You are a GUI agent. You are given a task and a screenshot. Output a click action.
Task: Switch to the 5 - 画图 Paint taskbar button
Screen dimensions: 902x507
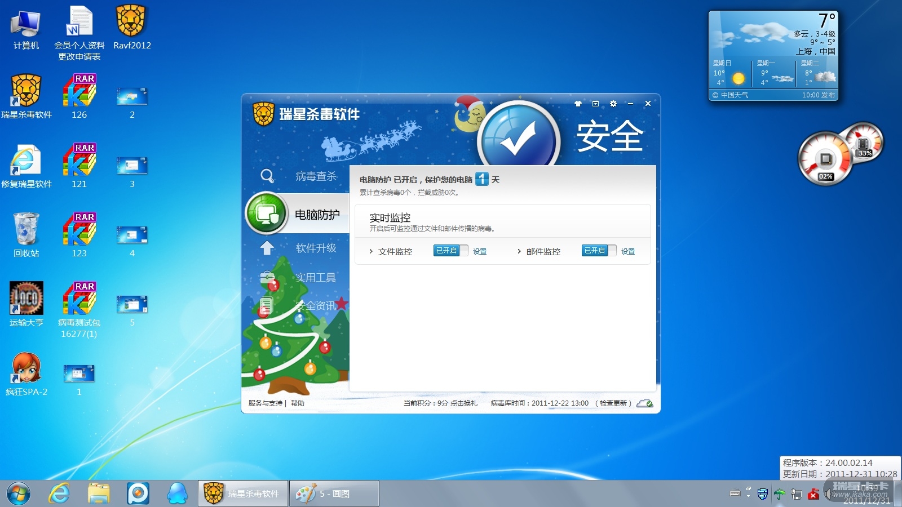point(334,494)
